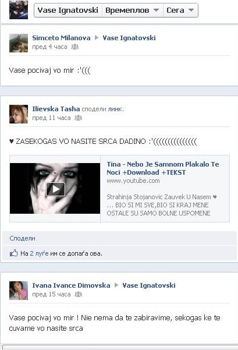Click Vase Ignatovski's avatar in header

pos(19,9)
